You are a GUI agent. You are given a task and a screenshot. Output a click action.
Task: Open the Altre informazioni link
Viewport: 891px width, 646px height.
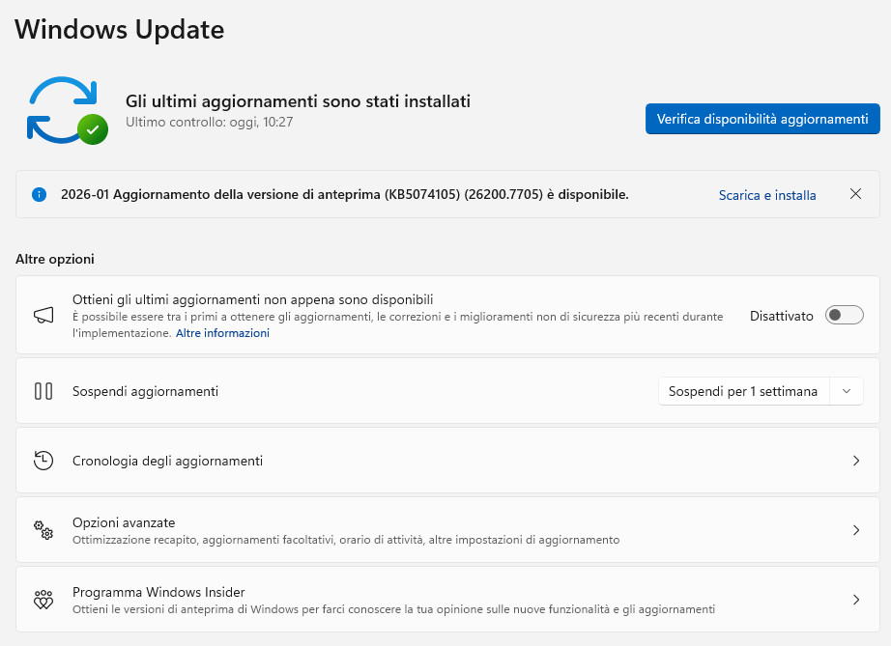click(222, 333)
